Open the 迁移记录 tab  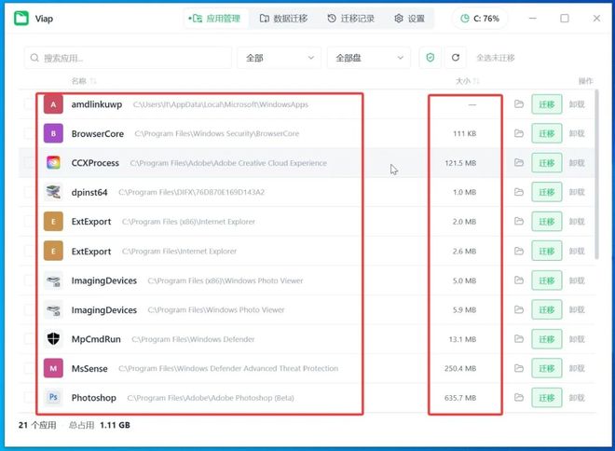(350, 19)
